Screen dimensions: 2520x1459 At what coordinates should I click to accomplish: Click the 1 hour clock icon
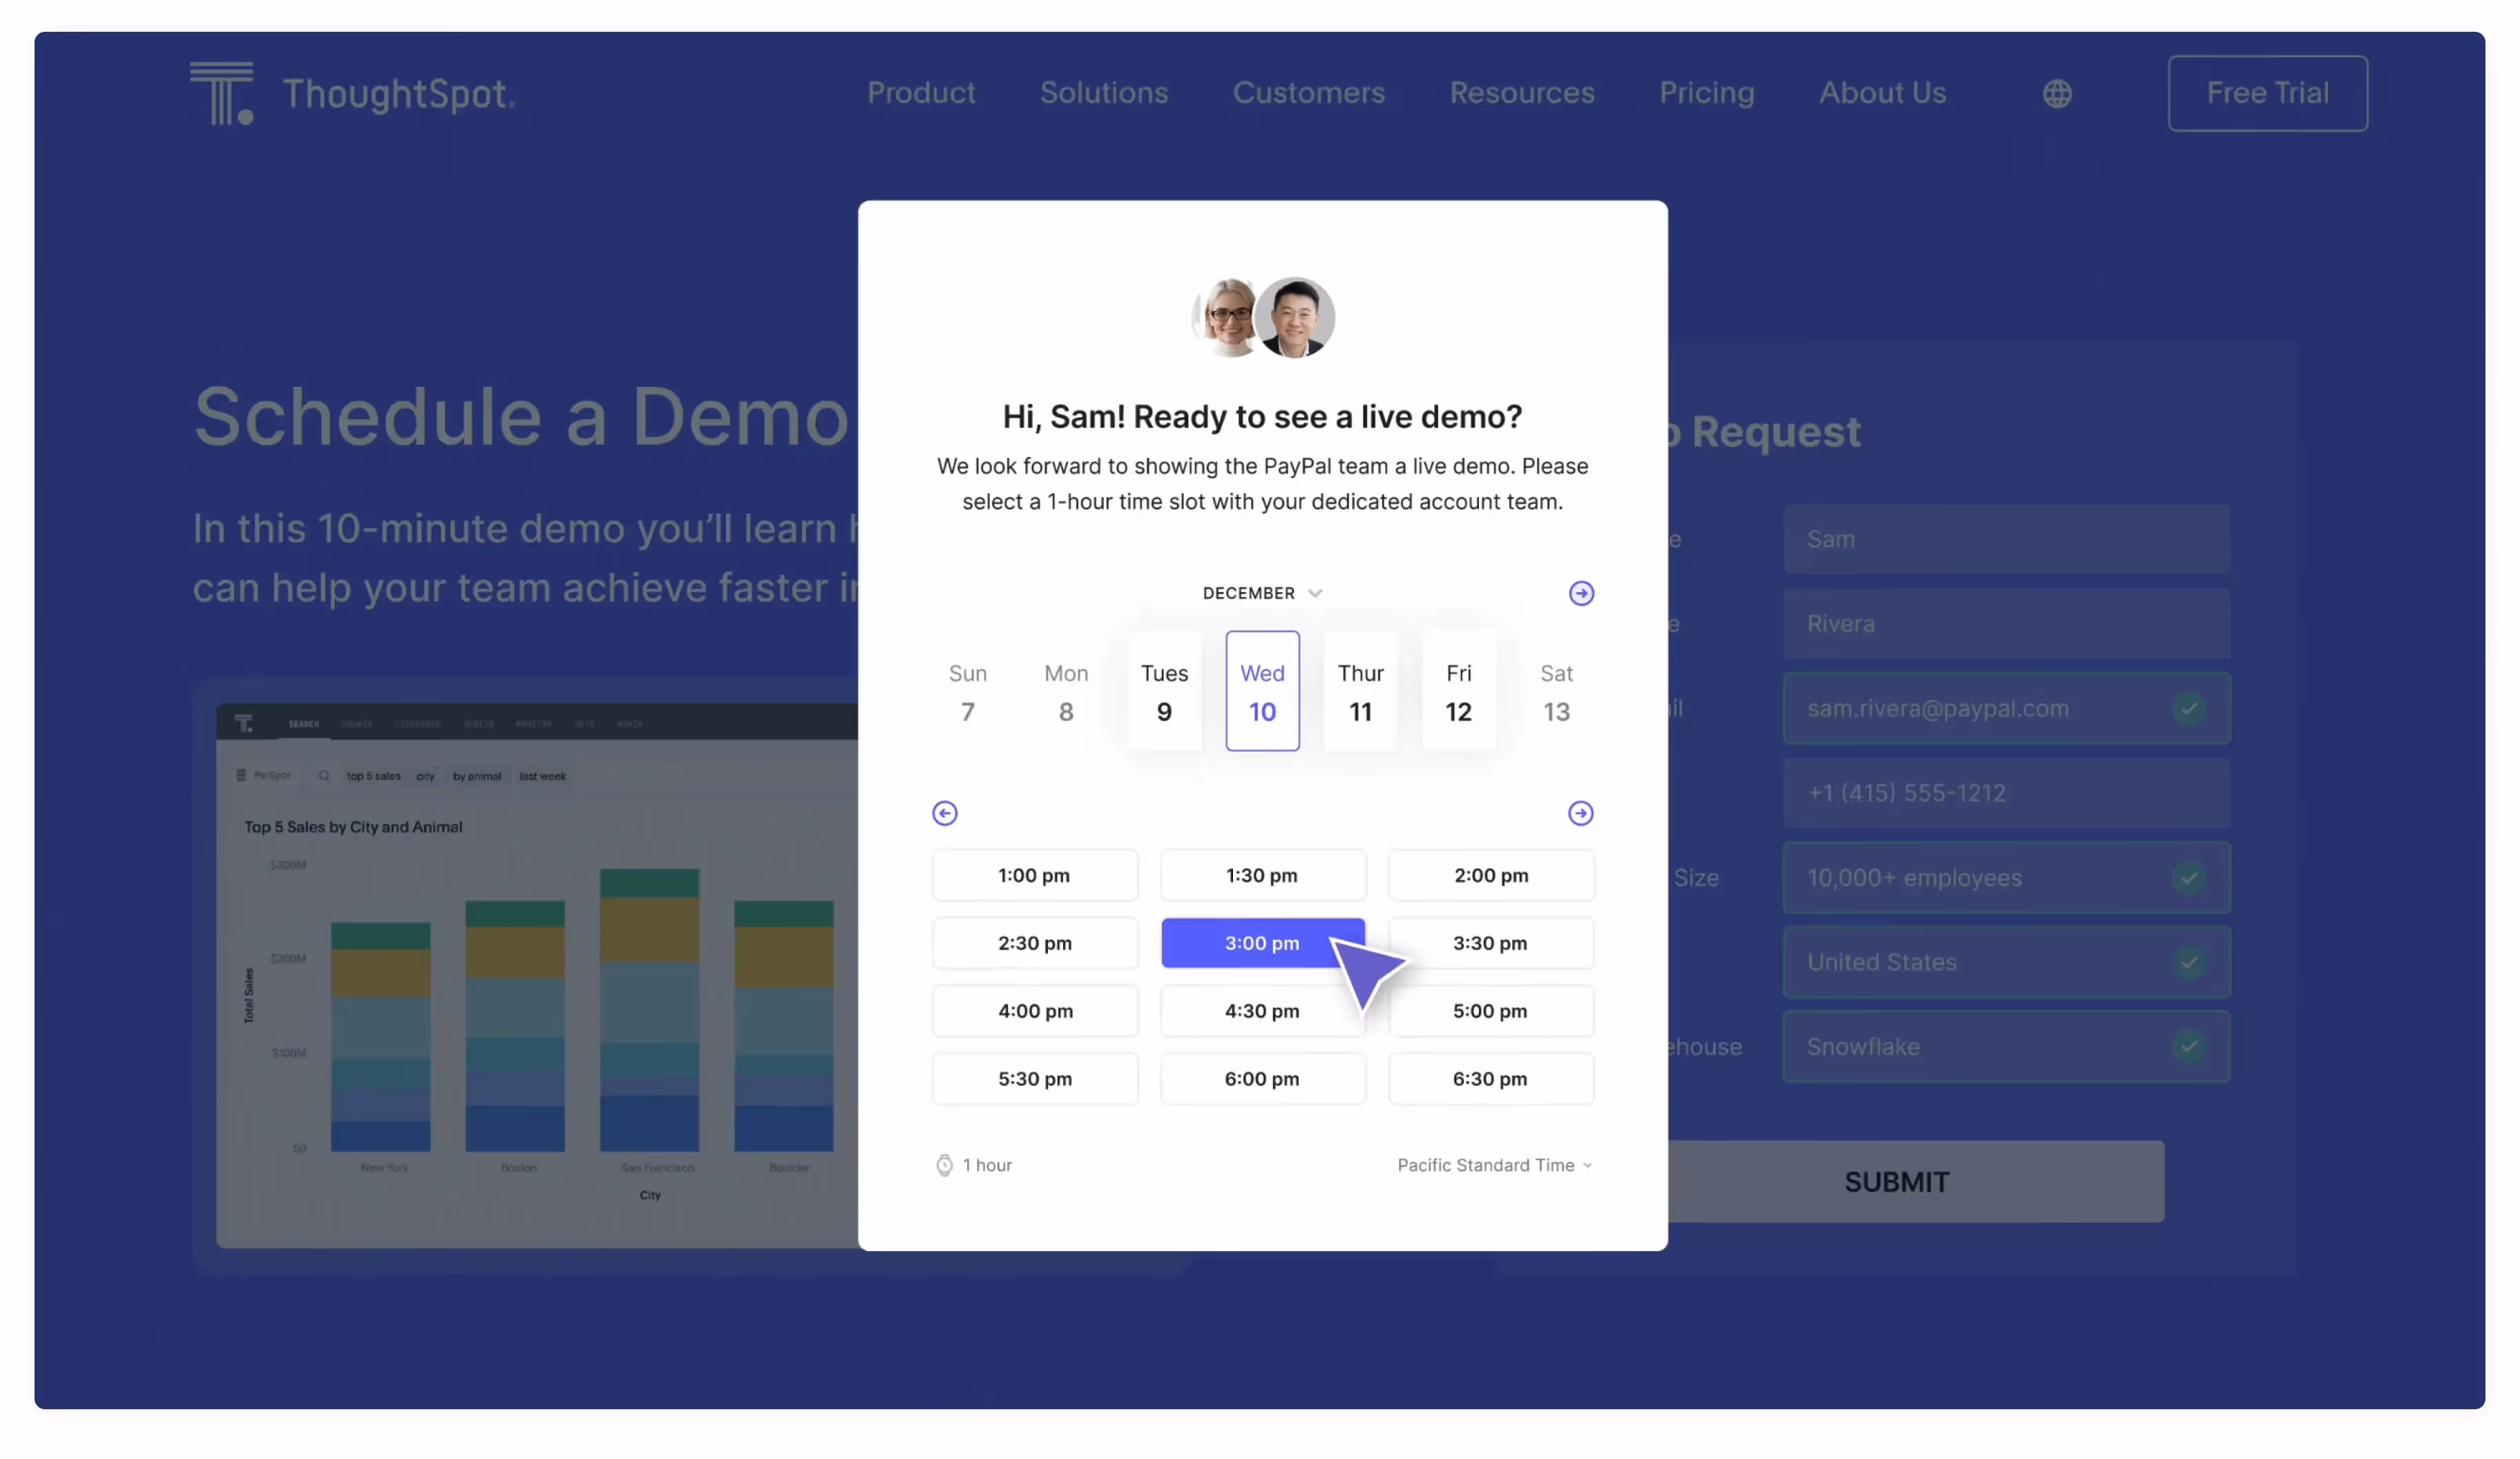pyautogui.click(x=944, y=1165)
